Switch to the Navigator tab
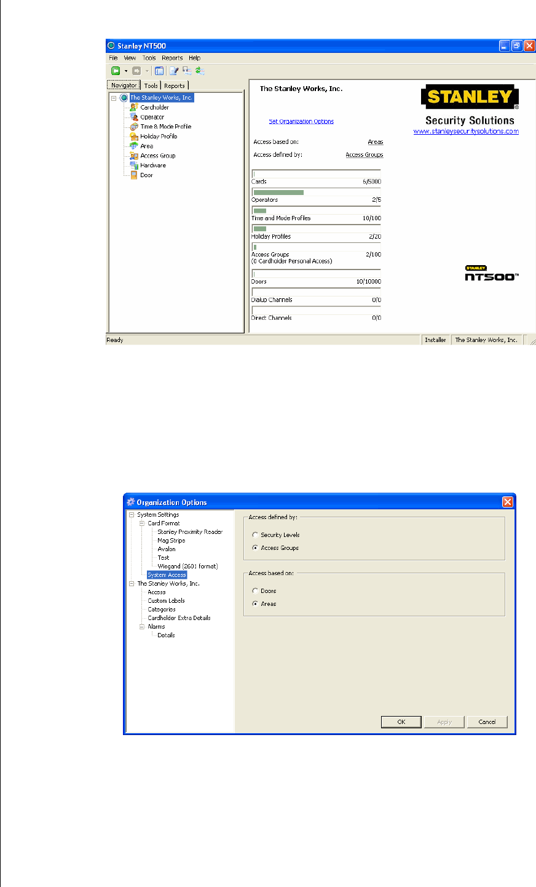536x887 pixels. [124, 86]
